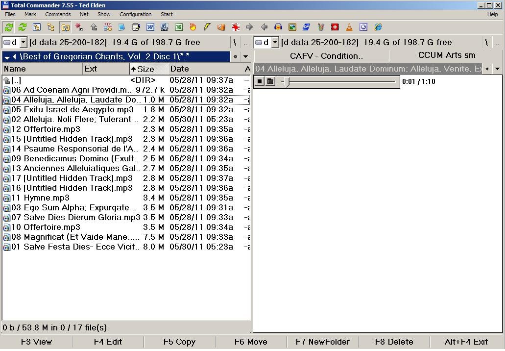Open the headphones audio editor icon

[278, 27]
